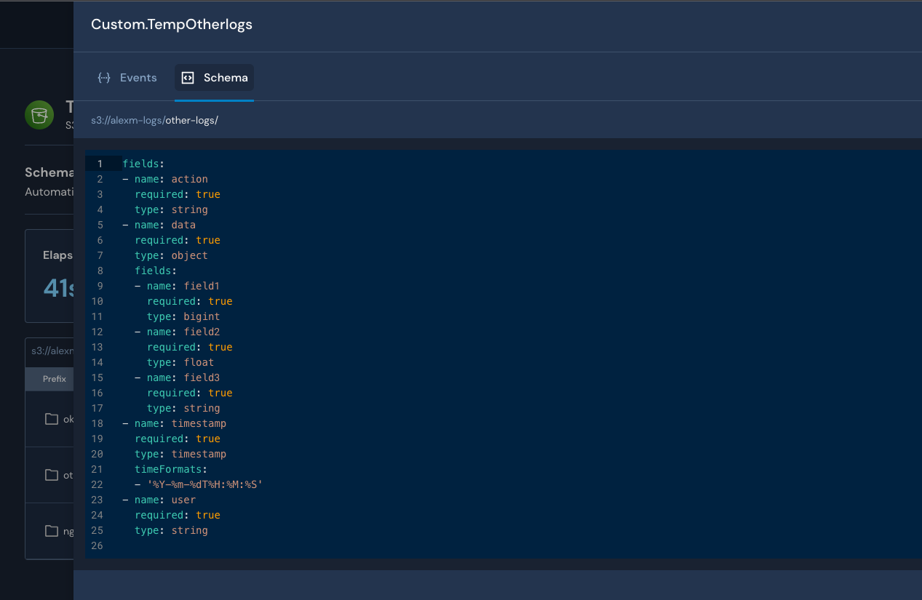The width and height of the screenshot is (922, 600).
Task: Select the Schema tab label
Action: (x=226, y=78)
